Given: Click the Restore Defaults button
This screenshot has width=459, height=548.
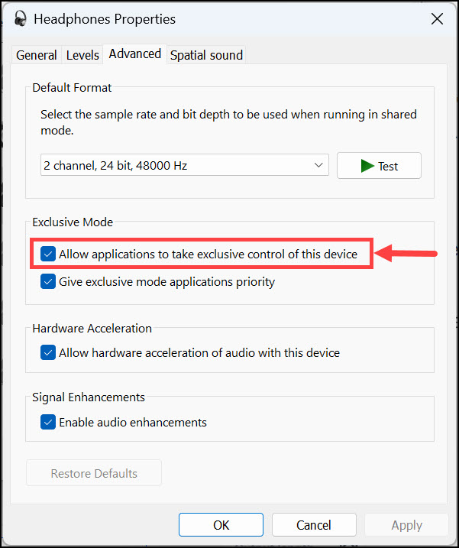Looking at the screenshot, I should (x=94, y=473).
